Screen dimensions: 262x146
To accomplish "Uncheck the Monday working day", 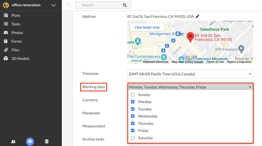I will pos(133,102).
